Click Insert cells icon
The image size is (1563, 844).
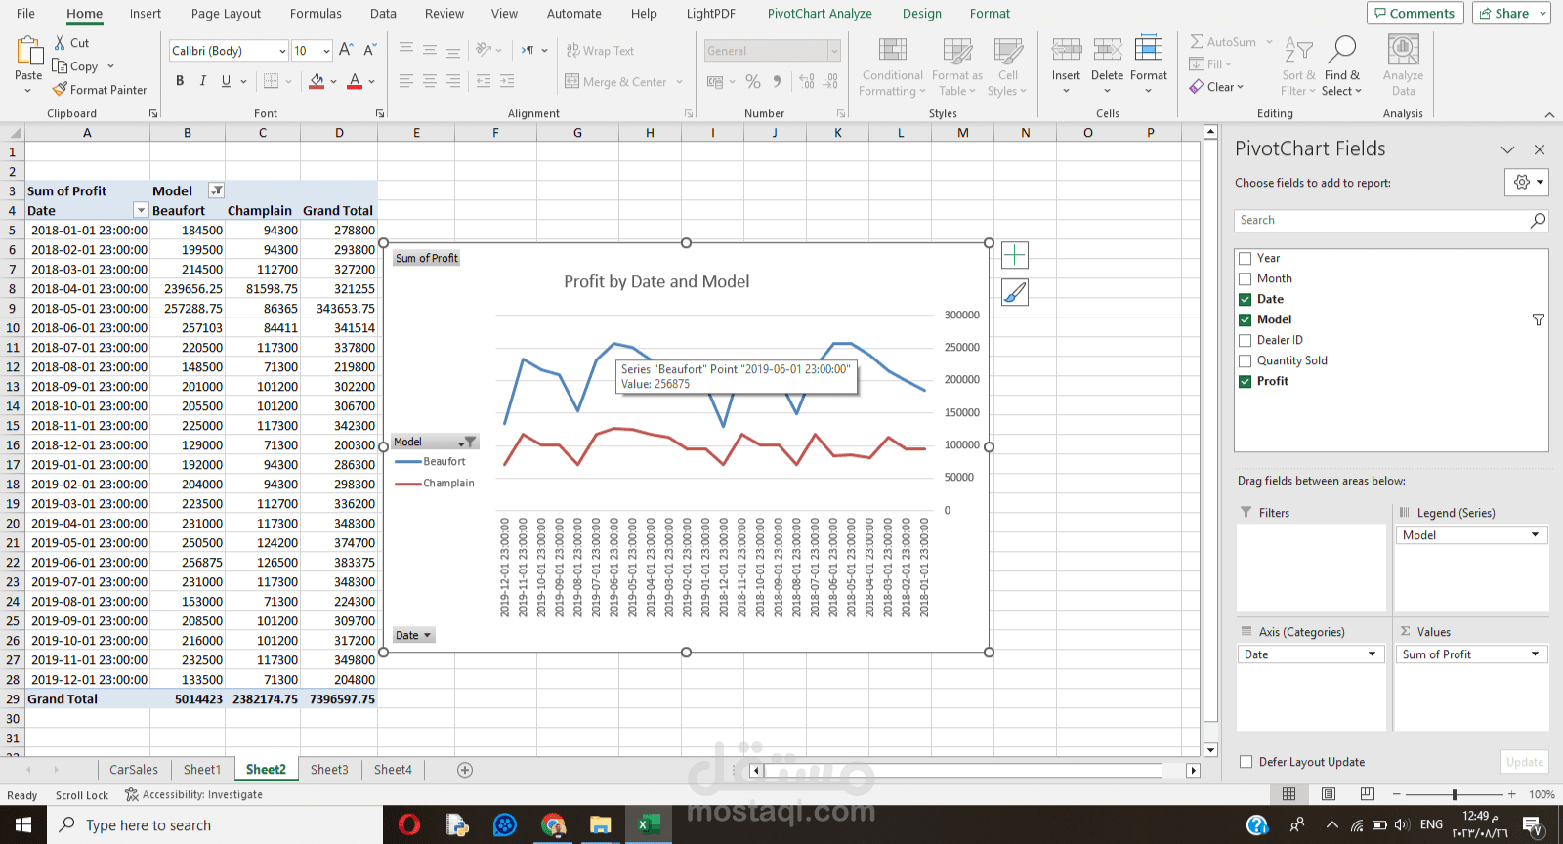(x=1066, y=49)
